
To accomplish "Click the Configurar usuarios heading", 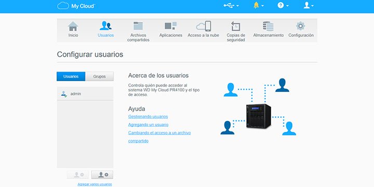I will coord(90,55).
